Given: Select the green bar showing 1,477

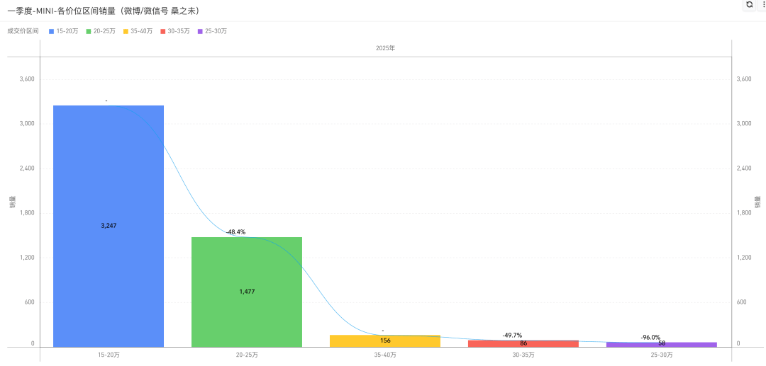Looking at the screenshot, I should tap(247, 292).
